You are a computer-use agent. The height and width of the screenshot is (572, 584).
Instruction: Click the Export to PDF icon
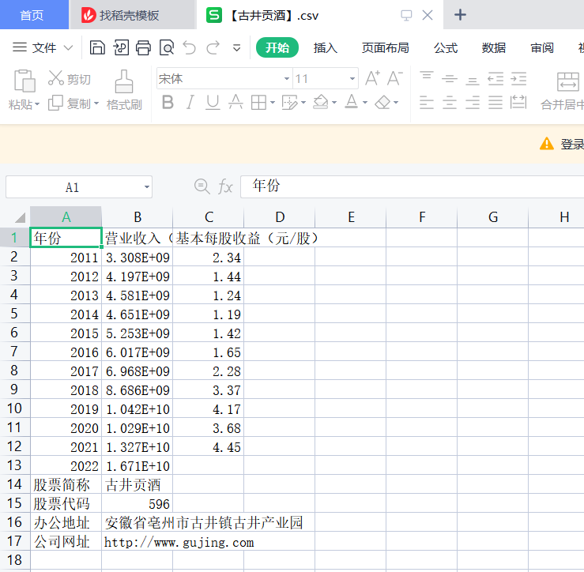click(x=121, y=47)
